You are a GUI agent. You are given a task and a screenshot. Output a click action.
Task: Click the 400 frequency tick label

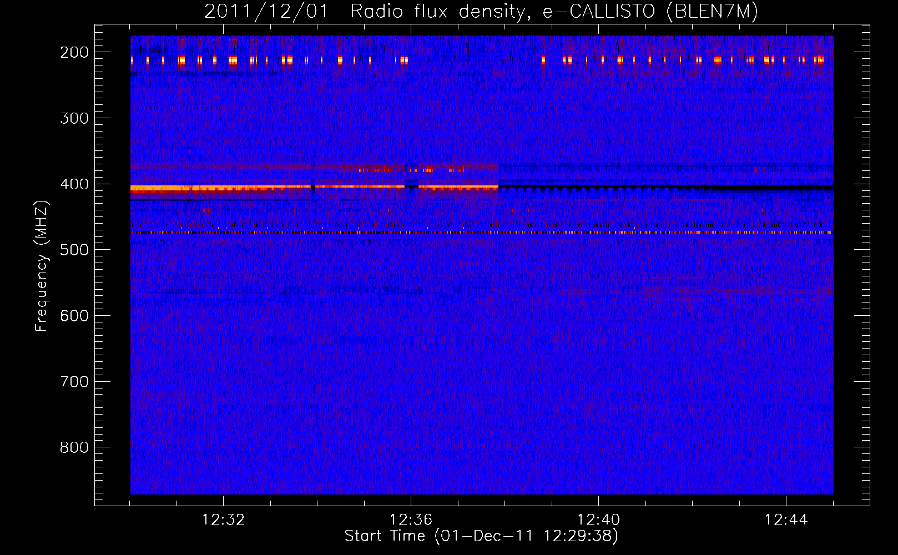click(x=74, y=184)
